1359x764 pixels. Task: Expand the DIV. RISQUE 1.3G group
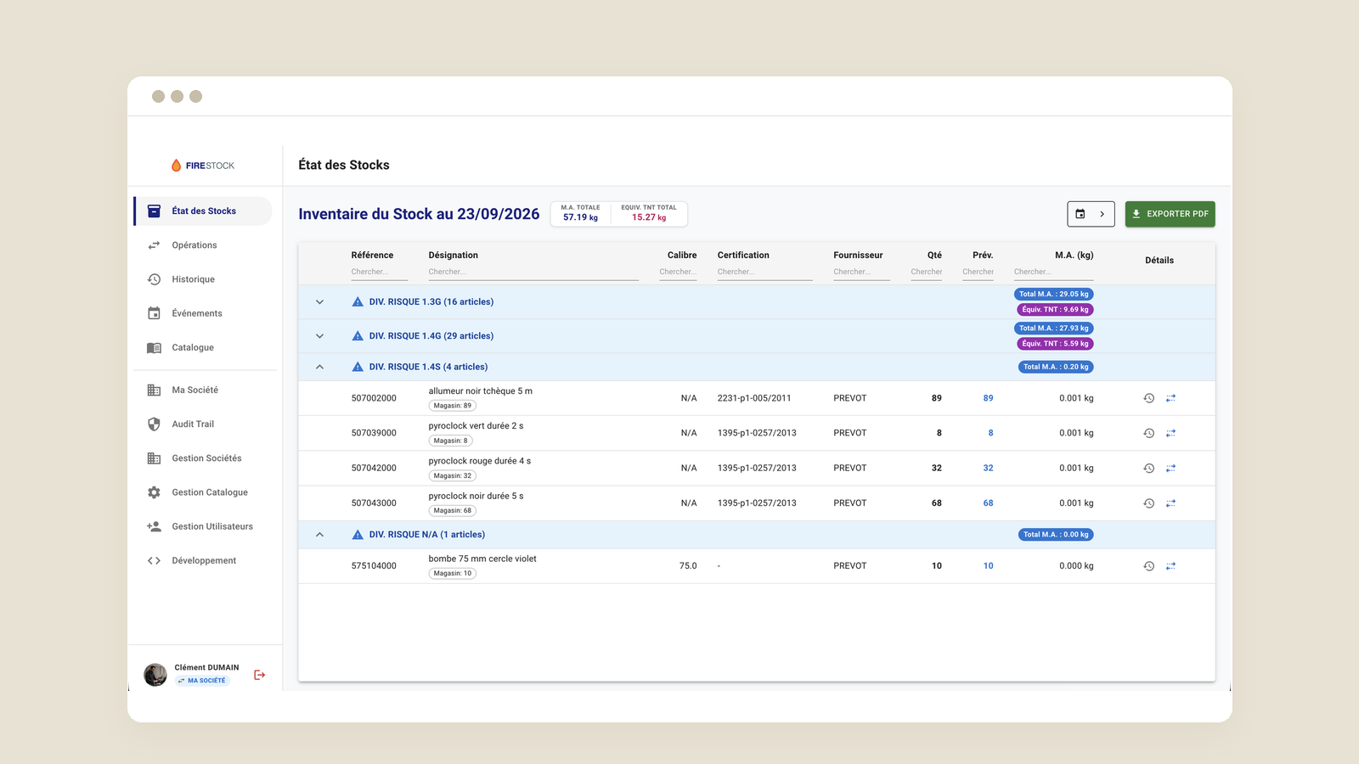pos(320,302)
